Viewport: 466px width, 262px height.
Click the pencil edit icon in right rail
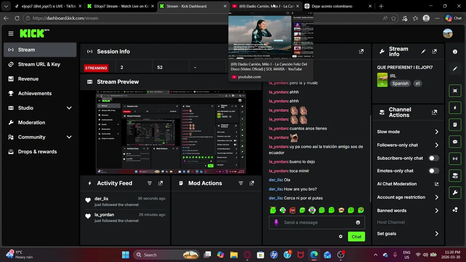[x=455, y=68]
